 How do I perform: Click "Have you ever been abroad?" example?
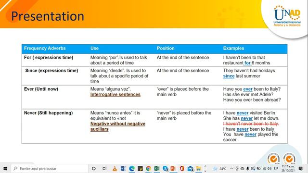[252, 100]
